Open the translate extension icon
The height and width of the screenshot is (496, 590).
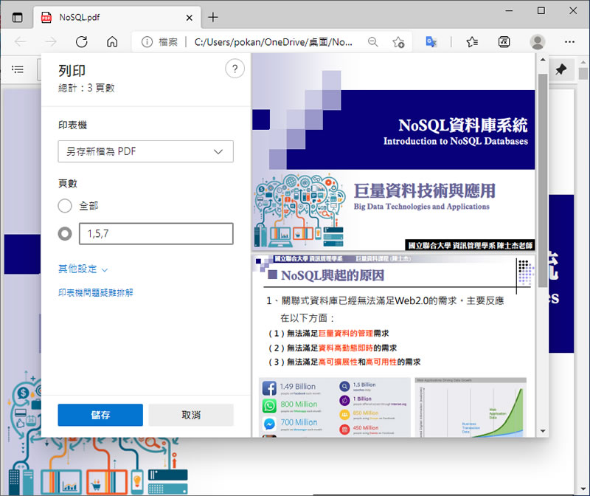click(432, 42)
